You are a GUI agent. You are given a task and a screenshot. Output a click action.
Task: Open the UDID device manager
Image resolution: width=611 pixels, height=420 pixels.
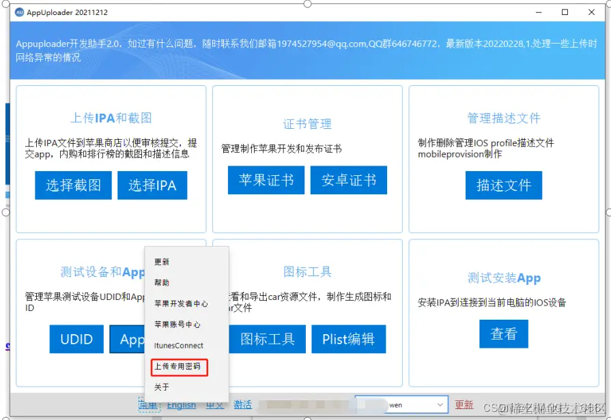pyautogui.click(x=76, y=339)
